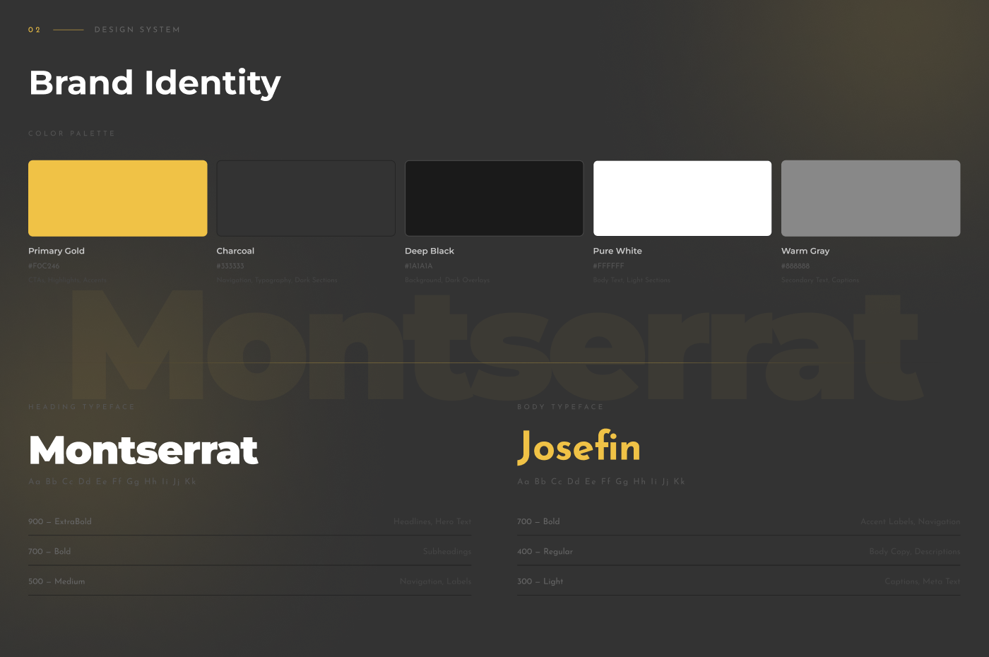Click the hex code "#888888"
The image size is (989, 657).
coord(795,266)
